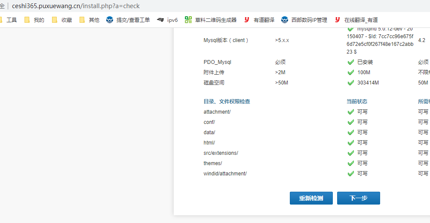The height and width of the screenshot is (223, 430).
Task: Open the 工具 bookmark folder
Action: 8,20
